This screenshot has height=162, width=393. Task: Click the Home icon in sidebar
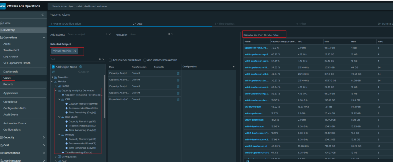point(2,23)
